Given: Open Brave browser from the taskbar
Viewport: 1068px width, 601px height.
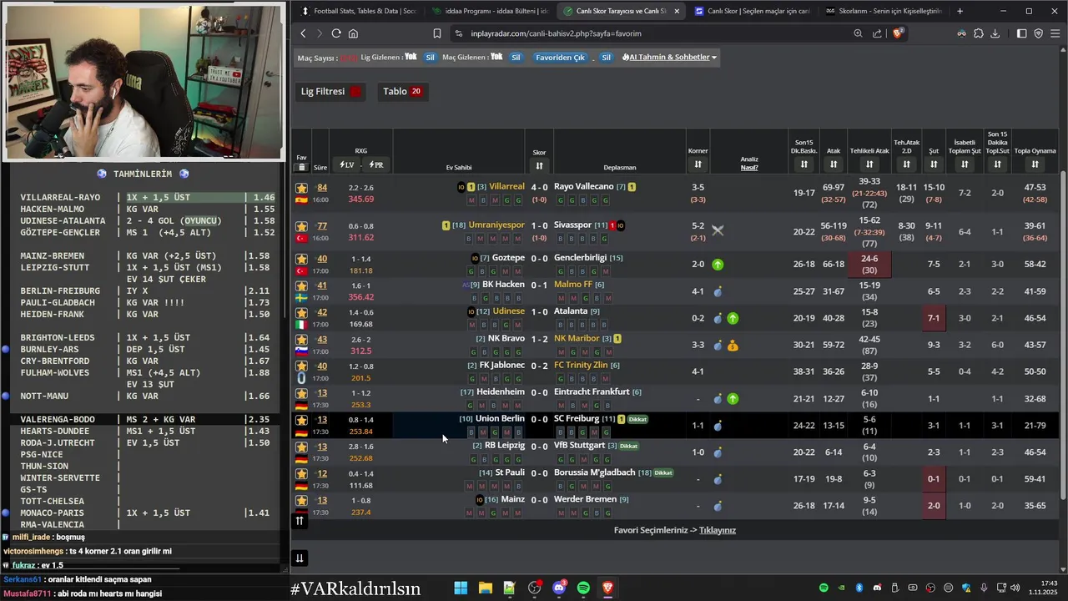Looking at the screenshot, I should pos(608,588).
